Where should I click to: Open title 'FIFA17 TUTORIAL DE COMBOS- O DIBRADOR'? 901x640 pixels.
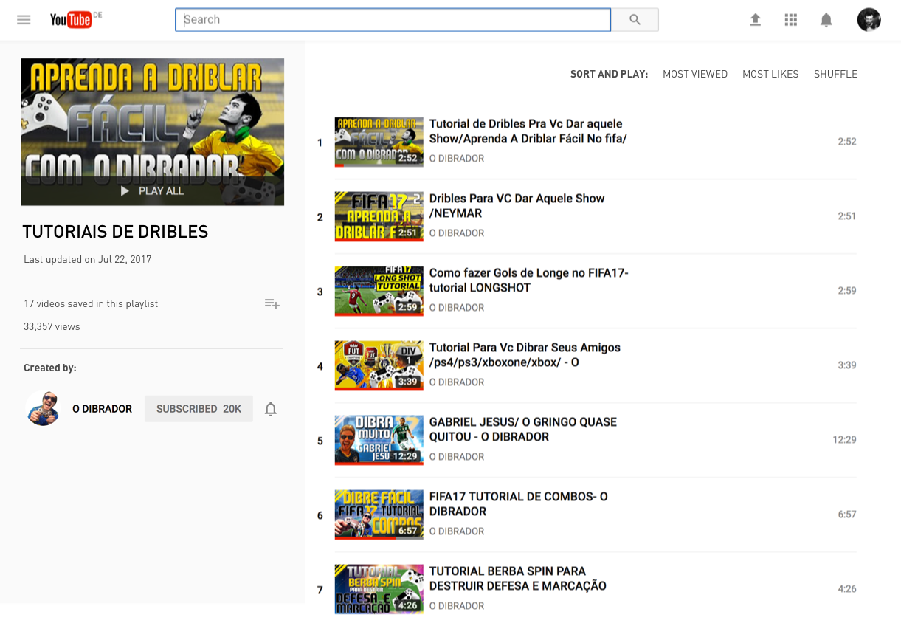519,504
